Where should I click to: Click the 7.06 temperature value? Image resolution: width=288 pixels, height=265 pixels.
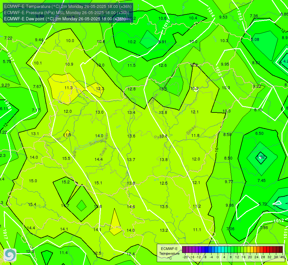tap(230, 229)
